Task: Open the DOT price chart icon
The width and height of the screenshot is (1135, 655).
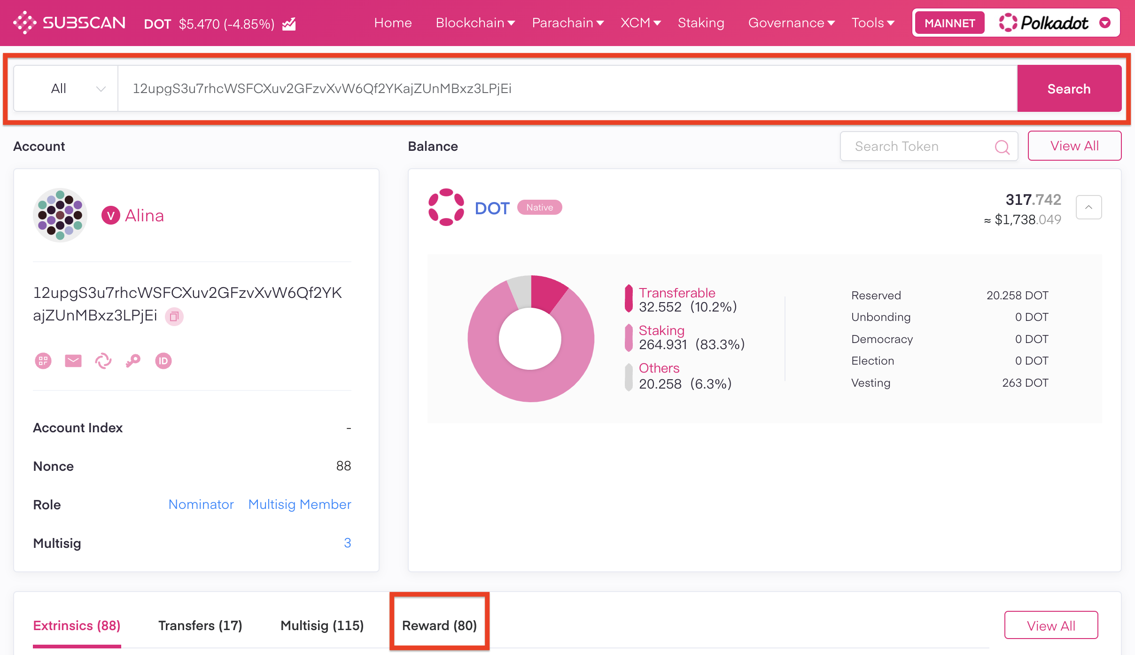Action: 289,23
